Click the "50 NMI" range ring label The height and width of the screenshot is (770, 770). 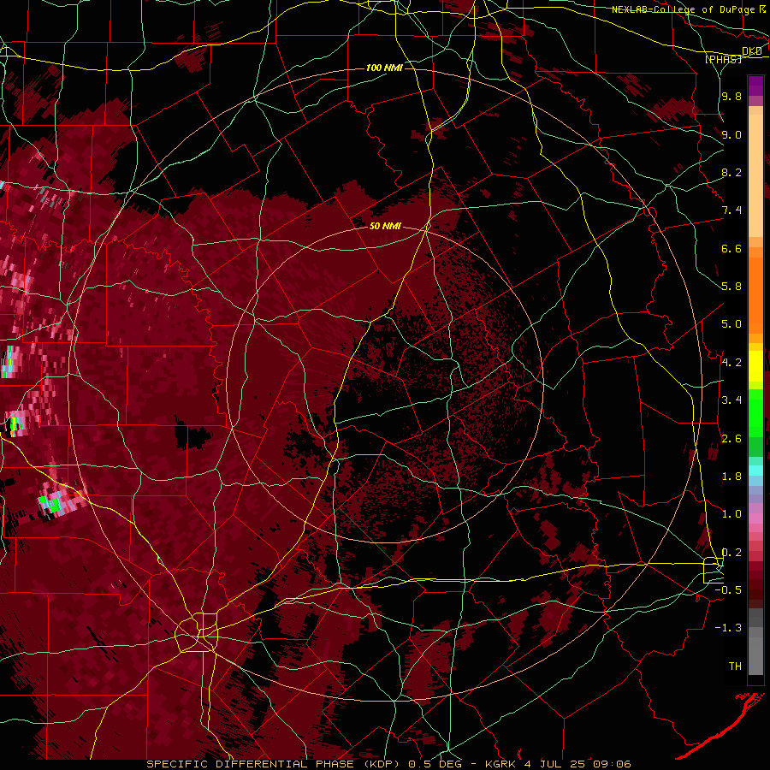pos(385,226)
